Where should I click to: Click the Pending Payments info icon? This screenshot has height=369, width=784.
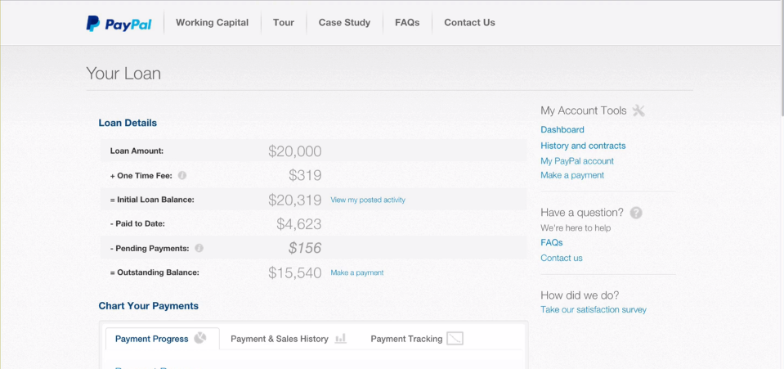[x=199, y=248]
